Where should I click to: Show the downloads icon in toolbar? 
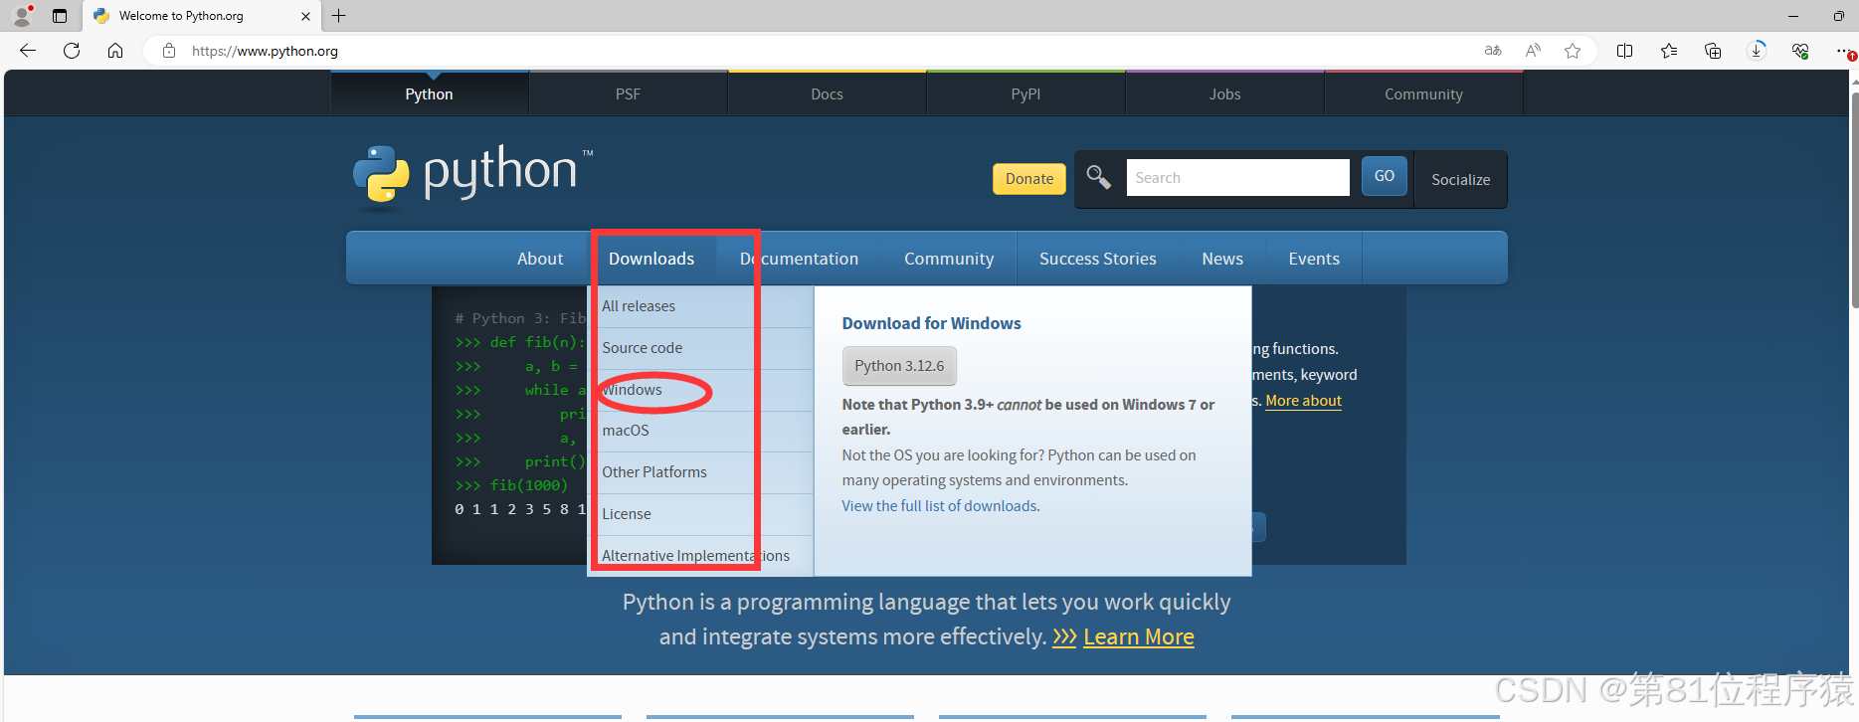[x=1757, y=50]
